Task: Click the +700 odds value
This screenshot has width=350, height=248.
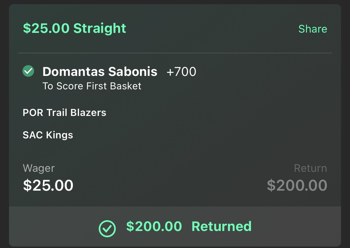Action: point(181,72)
